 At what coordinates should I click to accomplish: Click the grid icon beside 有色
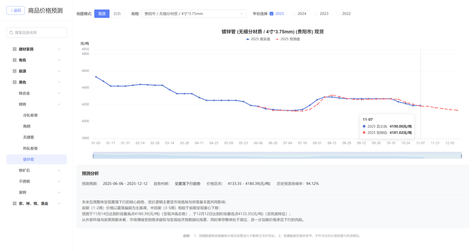click(x=14, y=60)
